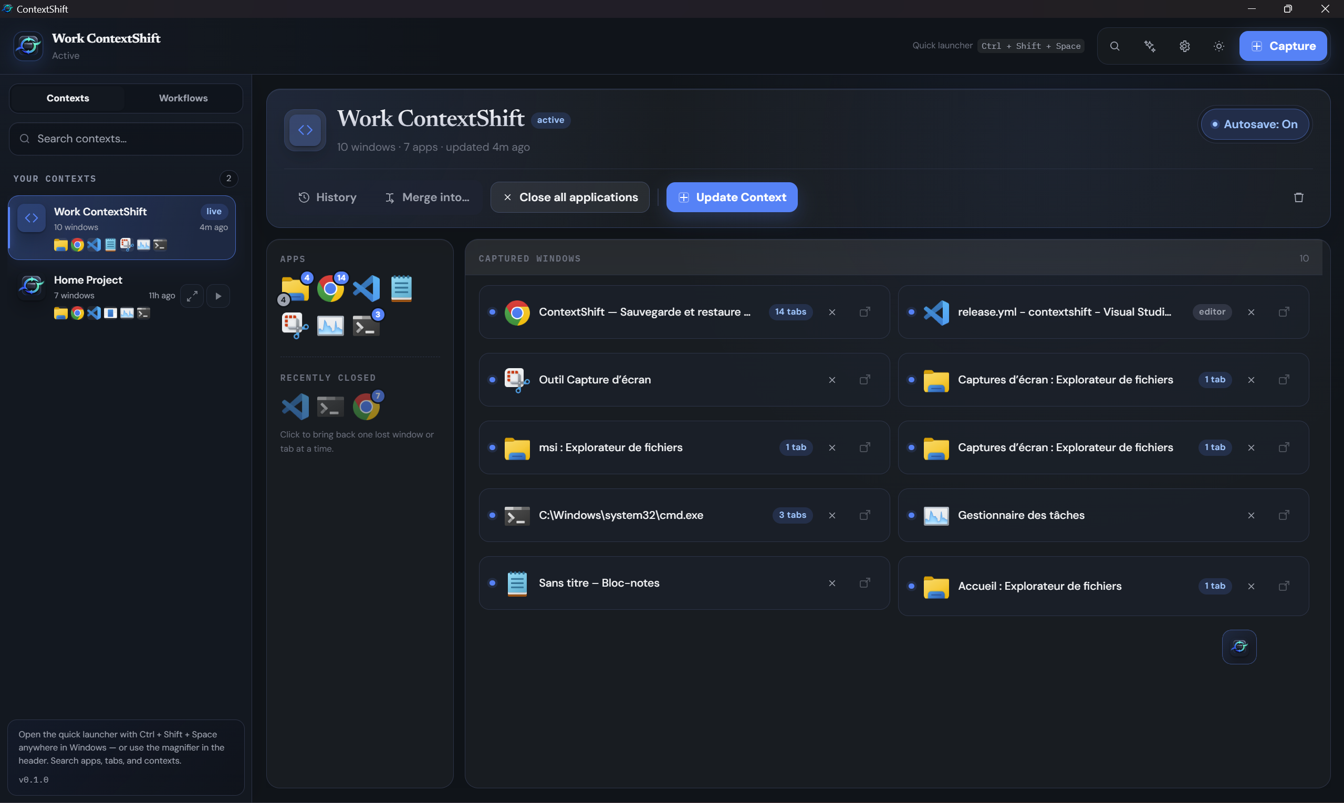Restore VS Code from Recently Closed
Viewport: 1344px width, 803px height.
(295, 406)
